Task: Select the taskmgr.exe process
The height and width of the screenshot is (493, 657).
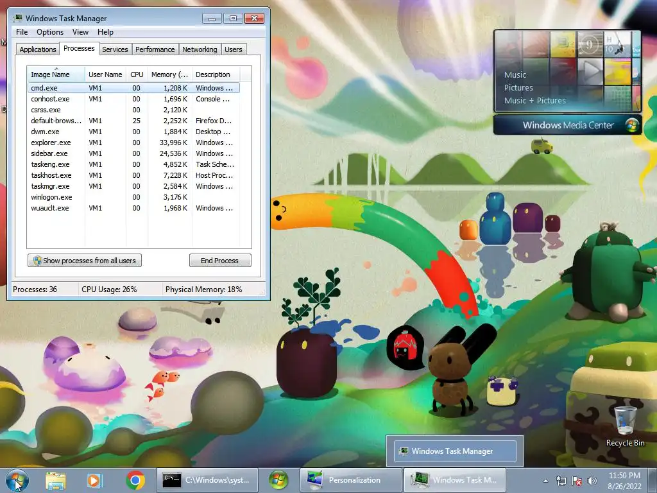Action: click(x=133, y=186)
